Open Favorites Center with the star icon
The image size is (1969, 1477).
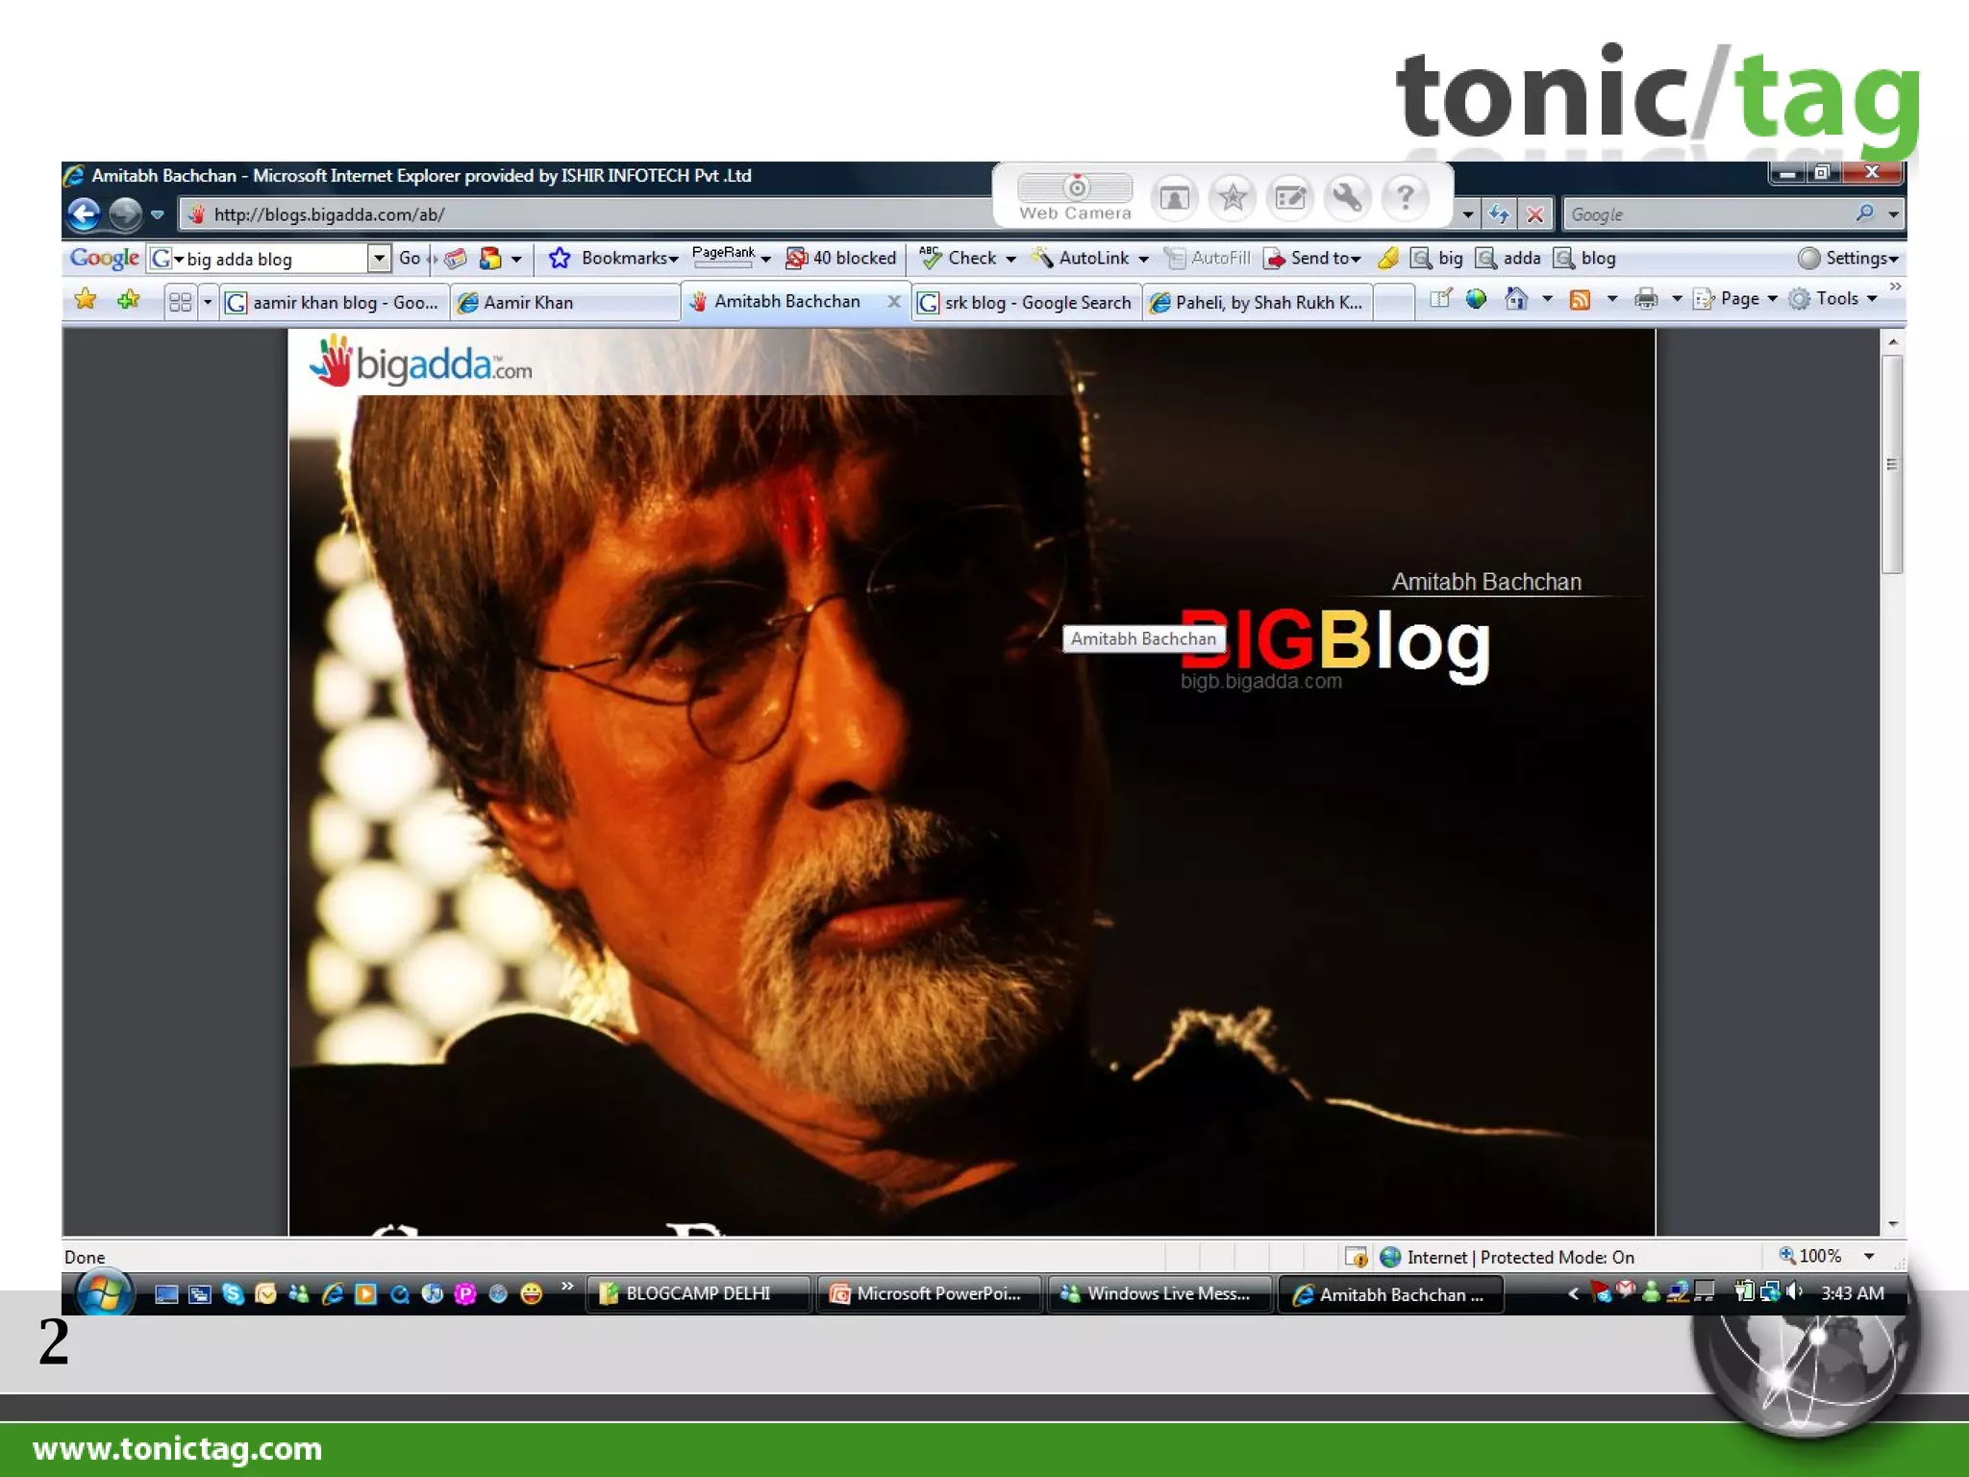pos(86,300)
